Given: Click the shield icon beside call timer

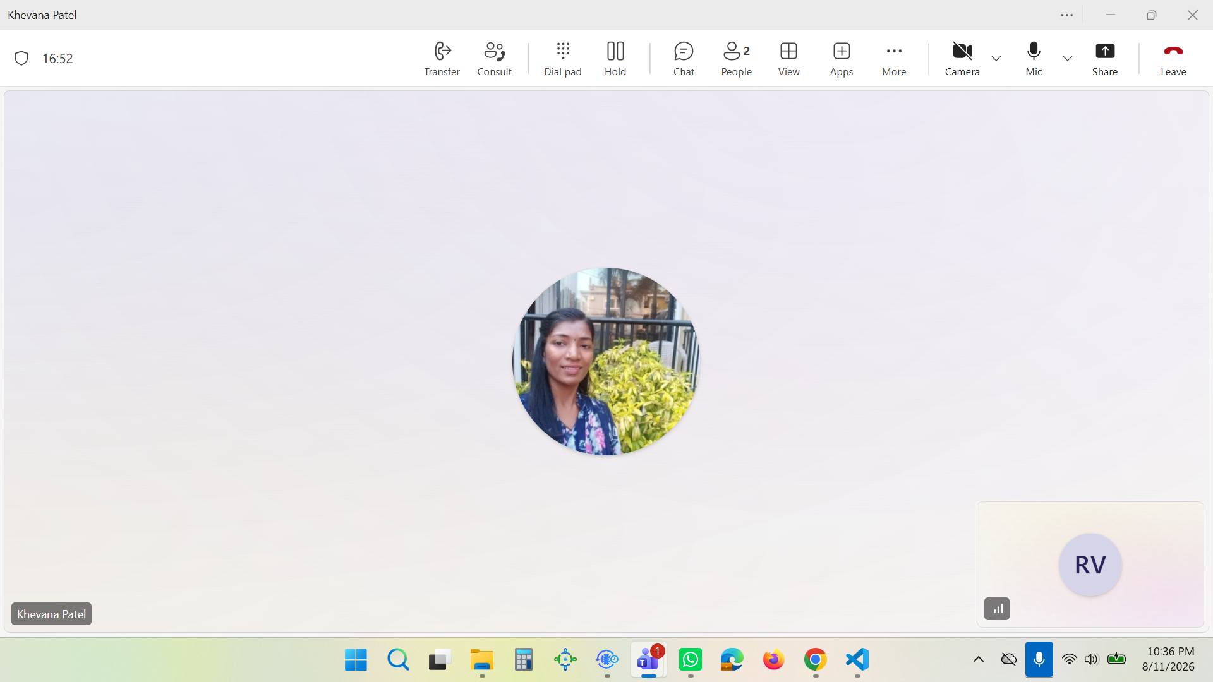Looking at the screenshot, I should coord(21,58).
